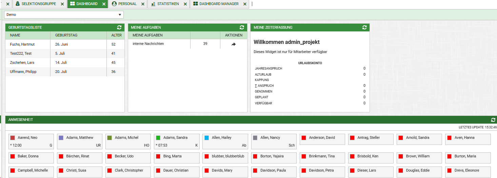Open the Christi, Susa attendance card
The height and width of the screenshot is (178, 497).
click(80, 172)
